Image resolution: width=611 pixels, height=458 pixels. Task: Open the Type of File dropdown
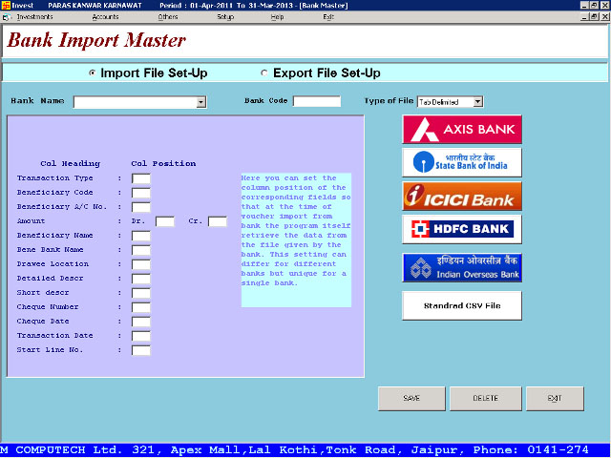[477, 101]
